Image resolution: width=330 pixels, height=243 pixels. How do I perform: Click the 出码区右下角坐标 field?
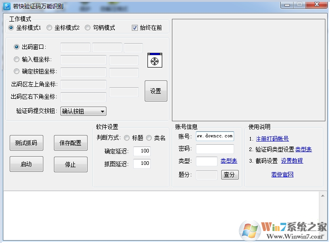click(83, 97)
